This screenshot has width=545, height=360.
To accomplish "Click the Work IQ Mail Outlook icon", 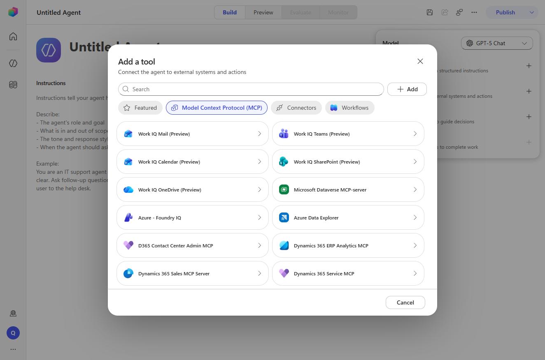I will 128,134.
